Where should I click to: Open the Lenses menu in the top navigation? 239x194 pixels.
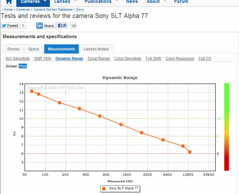pyautogui.click(x=62, y=2)
